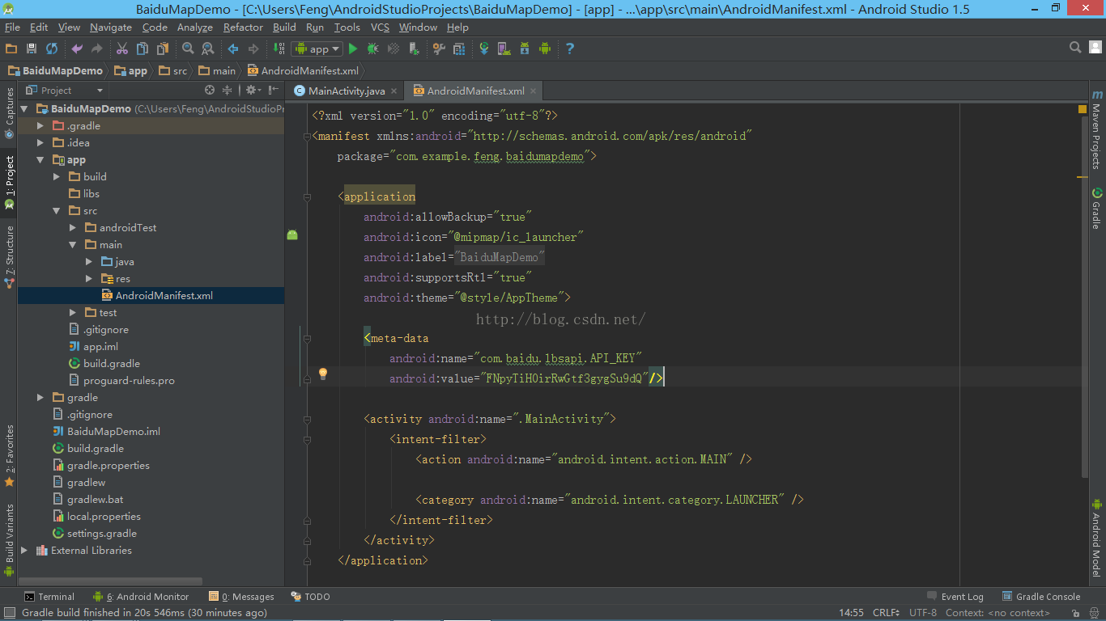
Task: Sync project with Gradle files icon
Action: point(484,49)
